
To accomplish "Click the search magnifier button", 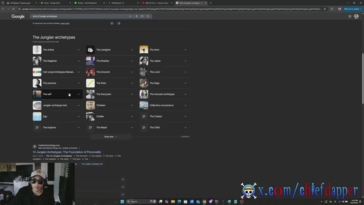I will [x=148, y=16].
